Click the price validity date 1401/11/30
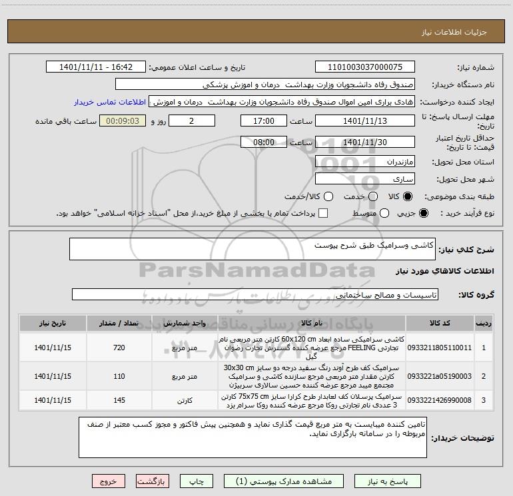Screen dimensions: 513x496 [365, 142]
